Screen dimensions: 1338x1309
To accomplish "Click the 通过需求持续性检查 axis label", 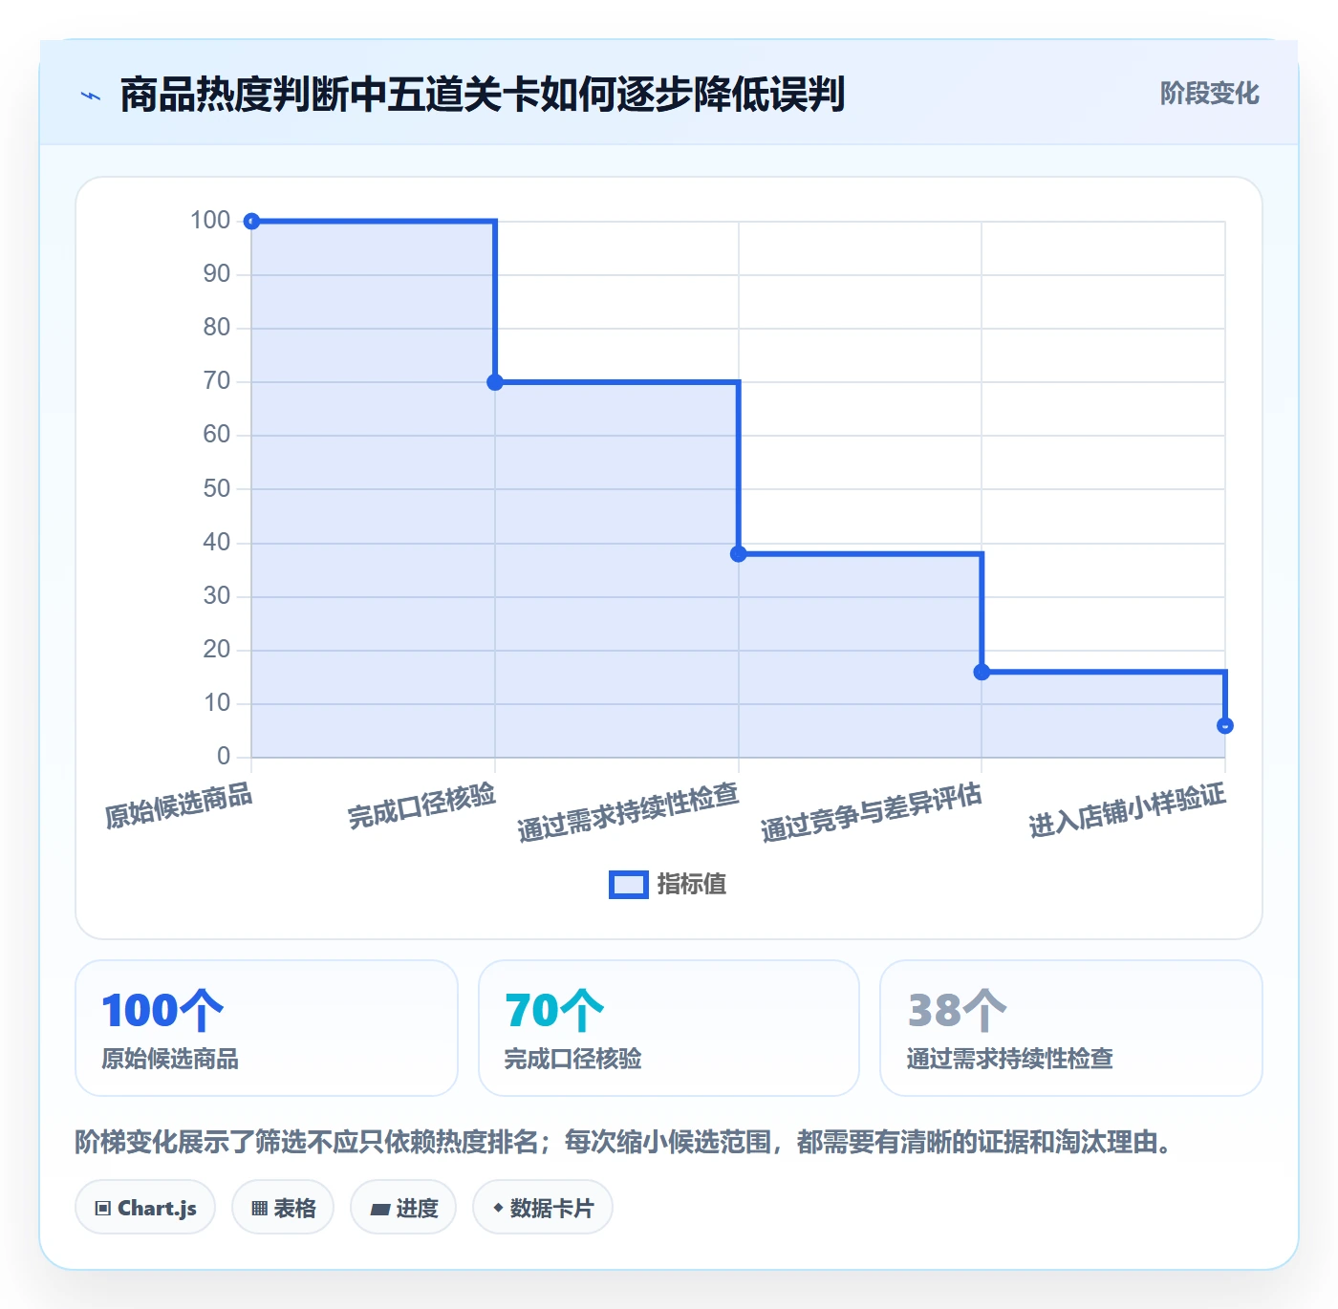I will (628, 812).
